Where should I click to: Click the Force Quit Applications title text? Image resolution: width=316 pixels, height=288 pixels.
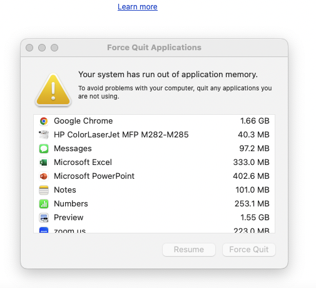tap(154, 48)
